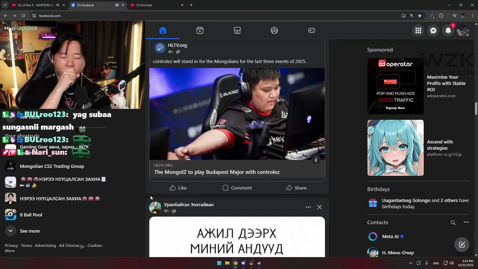Go back in browser history
478x269 pixels.
(5, 16)
